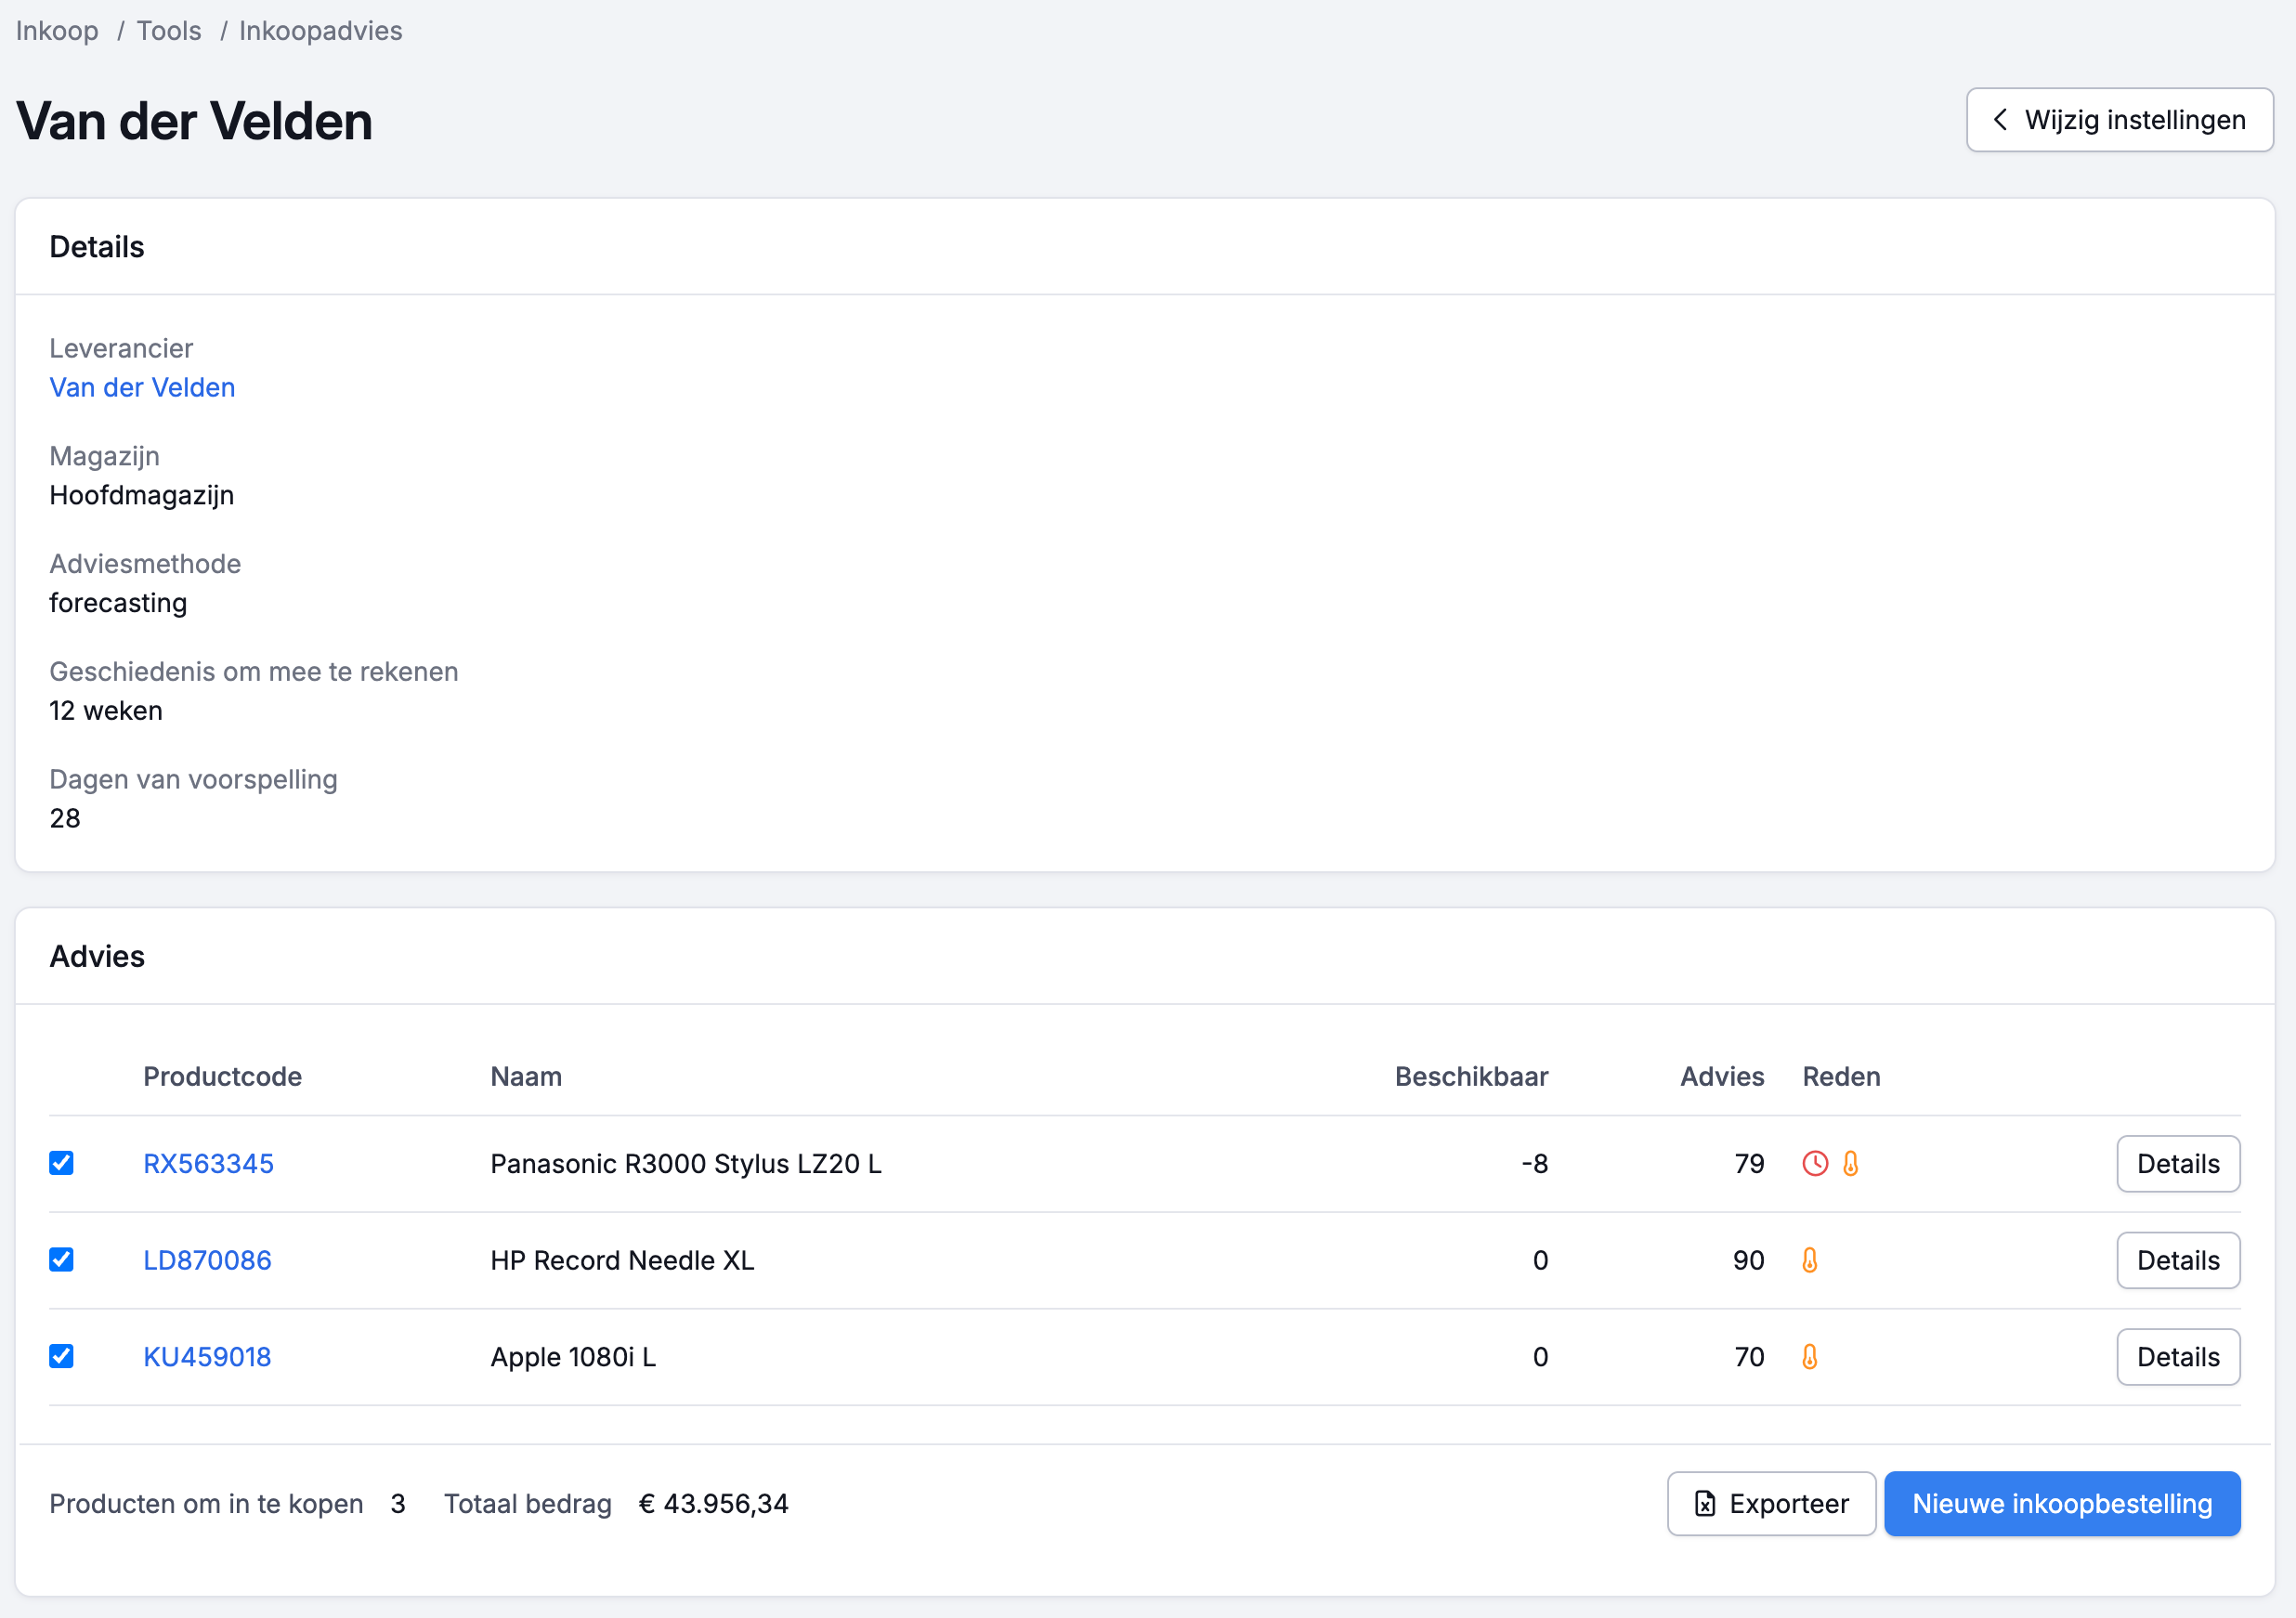Open supplier link Van der Velden

142,388
